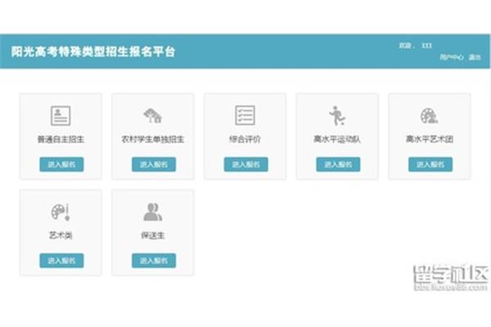Click the 高水平运动队 soccer player icon

(337, 115)
